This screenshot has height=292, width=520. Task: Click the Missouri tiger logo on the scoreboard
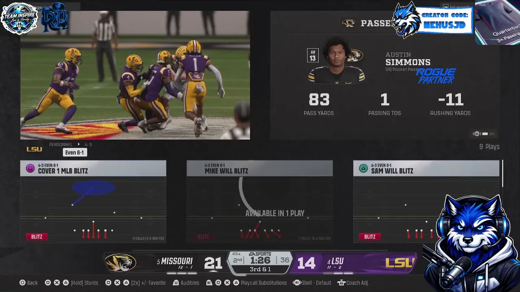tap(120, 263)
